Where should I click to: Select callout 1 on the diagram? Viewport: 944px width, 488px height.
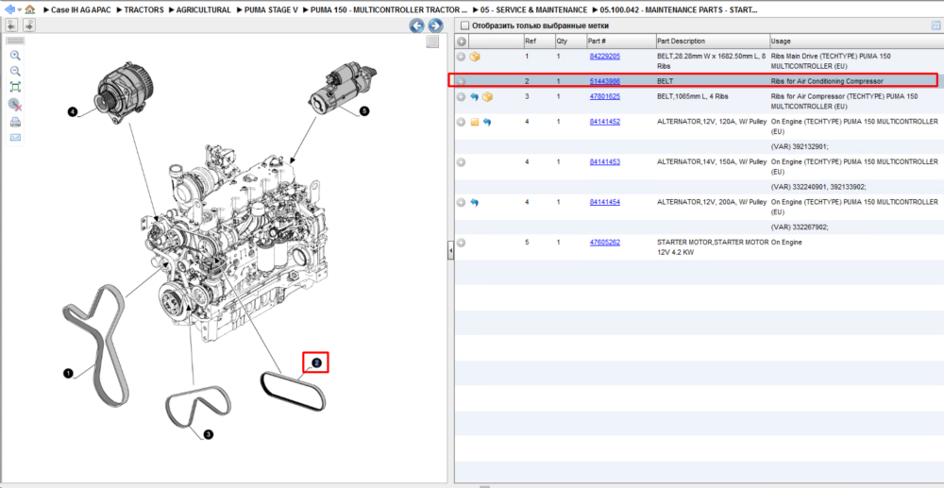coord(68,374)
